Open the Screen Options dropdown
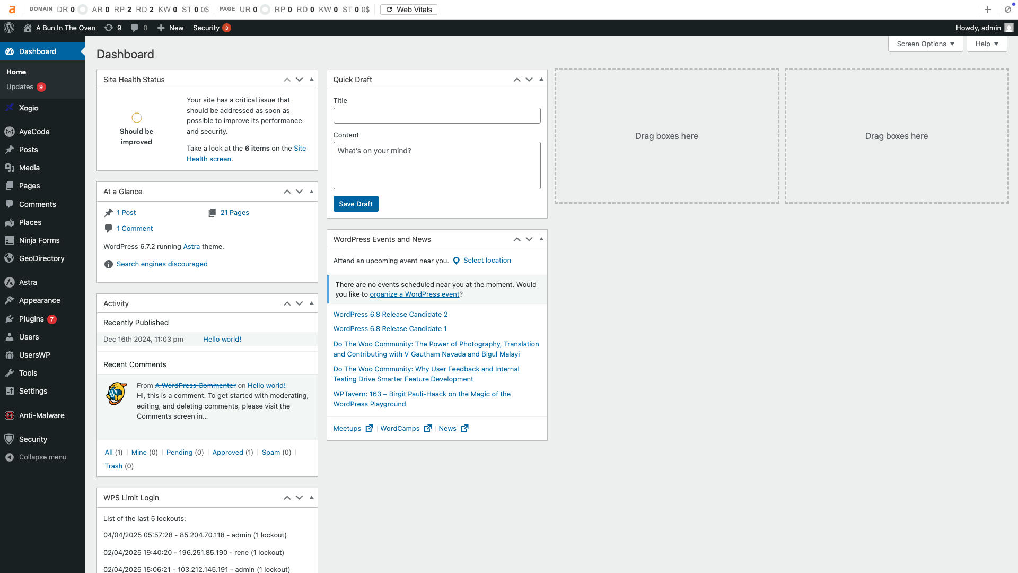The image size is (1018, 573). click(x=925, y=44)
